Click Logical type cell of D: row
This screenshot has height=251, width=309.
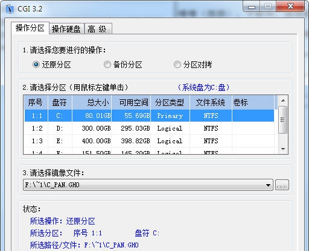pos(170,128)
